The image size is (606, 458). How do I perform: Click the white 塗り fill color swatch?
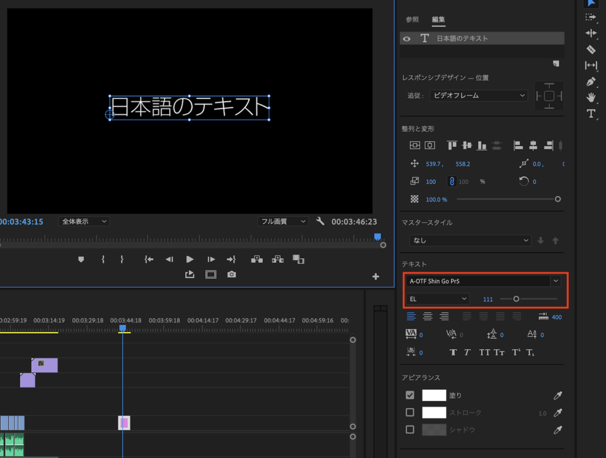tap(434, 395)
